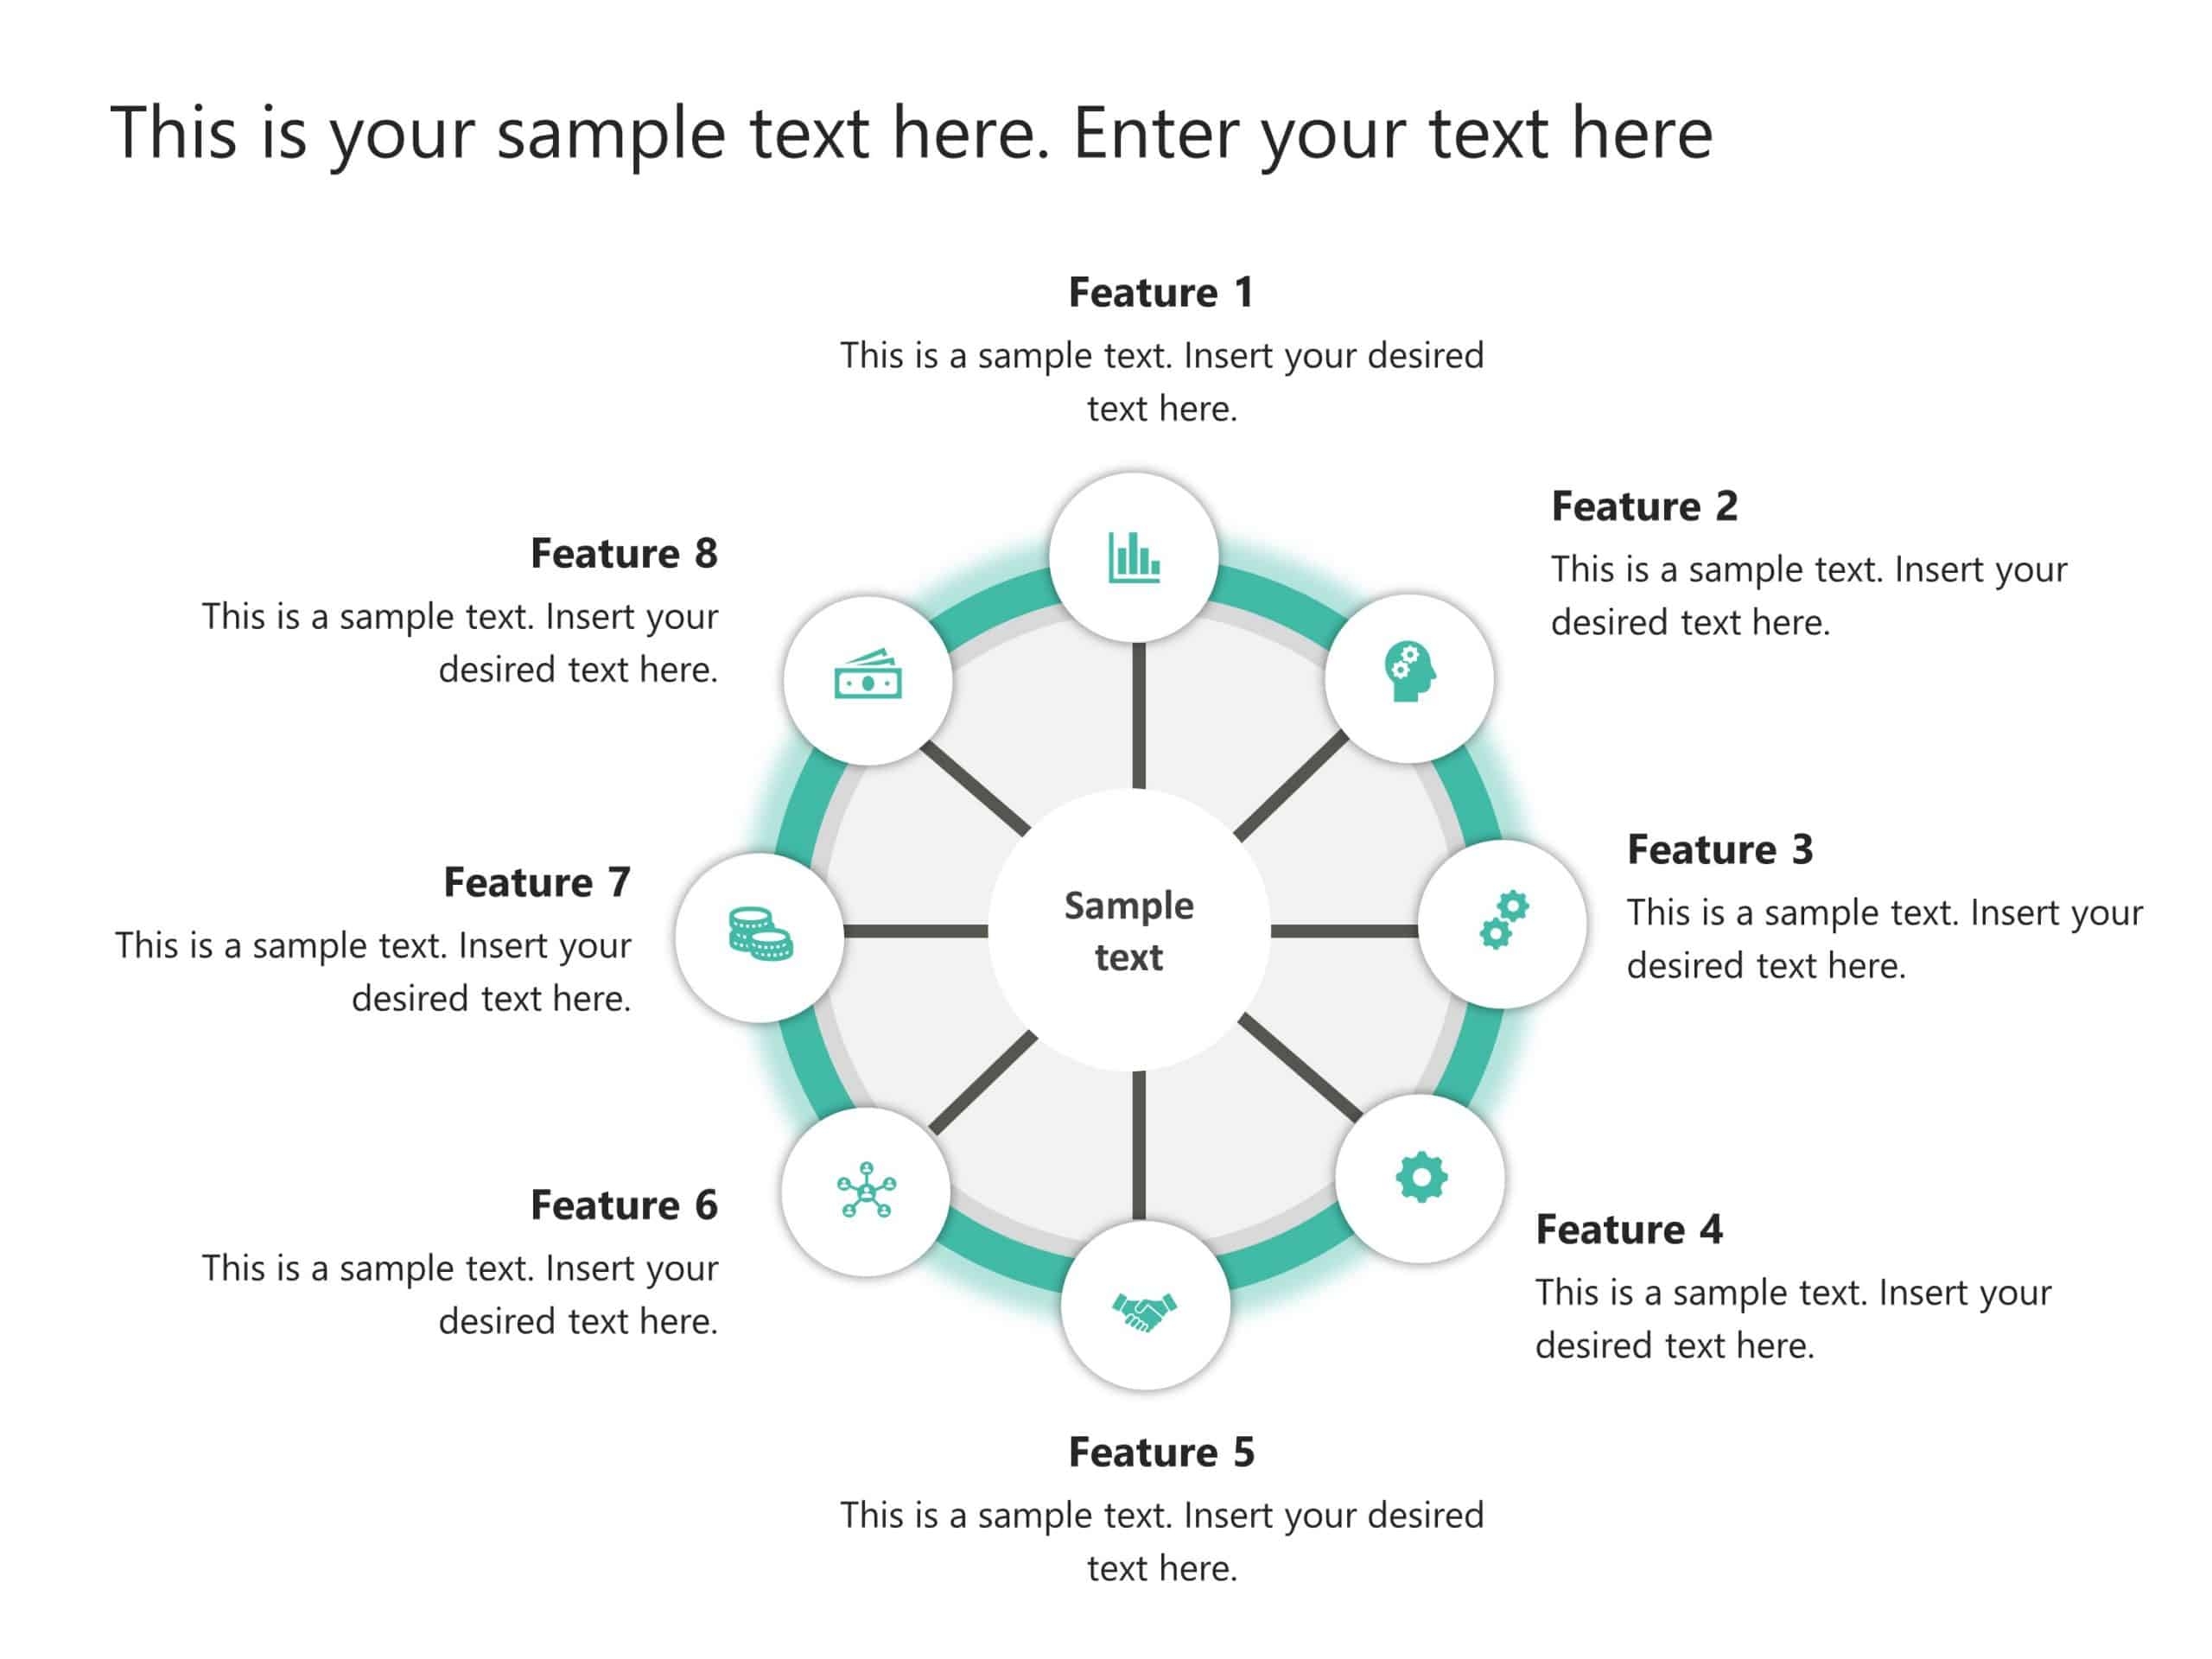Screen dimensions: 2212x1659
Task: Click the description text under Feature 1
Action: coord(1161,382)
